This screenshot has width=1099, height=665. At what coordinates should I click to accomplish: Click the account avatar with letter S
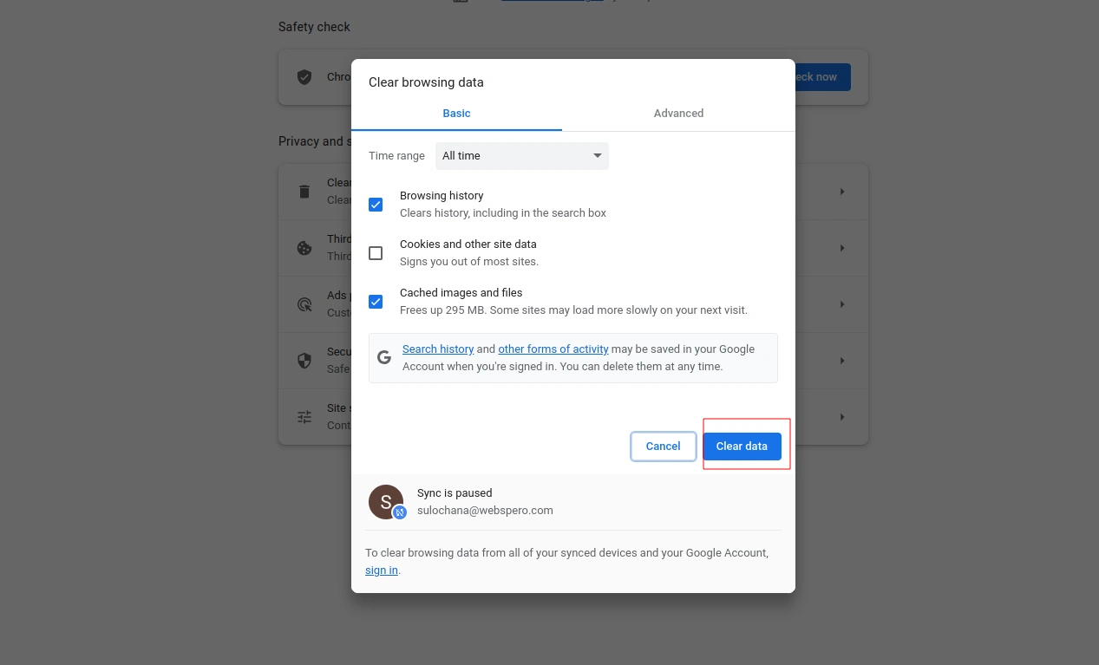point(386,502)
